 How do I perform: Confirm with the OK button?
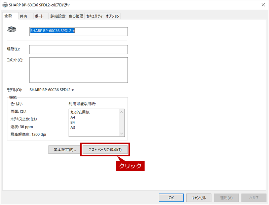click(x=171, y=198)
